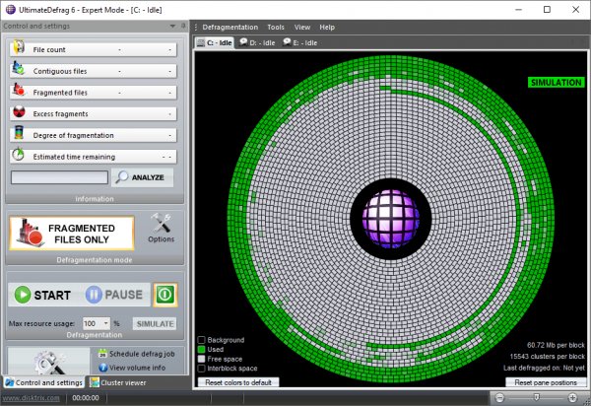Click the '60.72 Mb per block' text

[556, 345]
